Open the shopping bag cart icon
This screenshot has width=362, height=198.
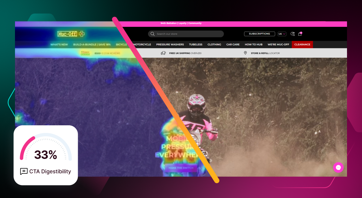(300, 34)
